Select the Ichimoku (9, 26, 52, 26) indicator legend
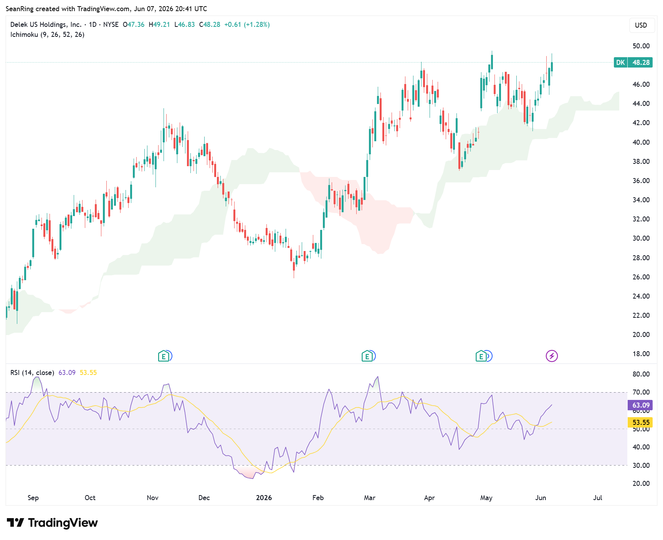Viewport: 663px width, 540px height. (47, 35)
